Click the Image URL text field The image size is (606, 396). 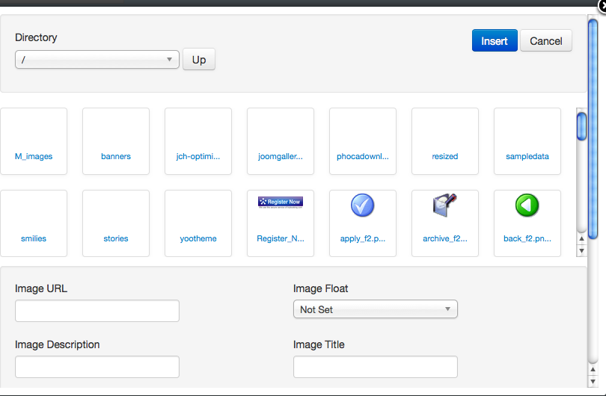tap(97, 311)
